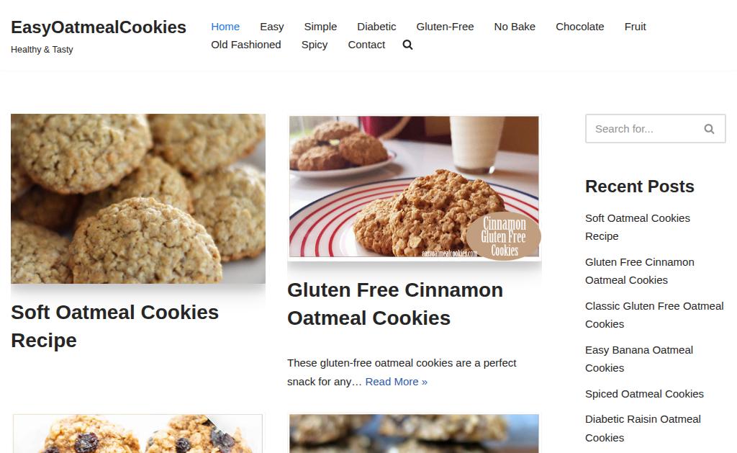Open the Contact page from the menu
Image resolution: width=737 pixels, height=453 pixels.
[x=366, y=45]
